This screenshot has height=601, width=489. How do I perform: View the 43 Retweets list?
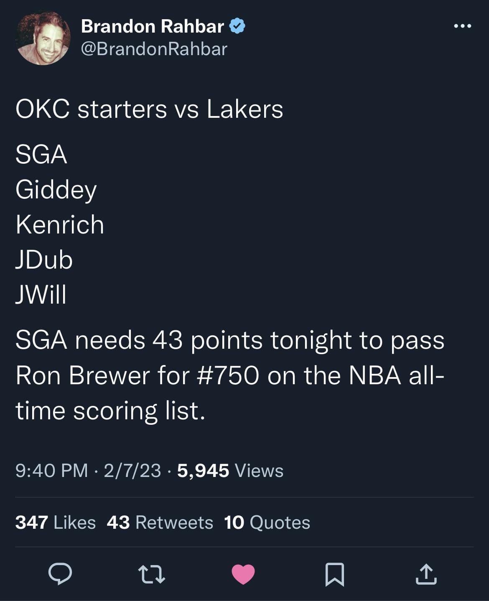point(160,522)
